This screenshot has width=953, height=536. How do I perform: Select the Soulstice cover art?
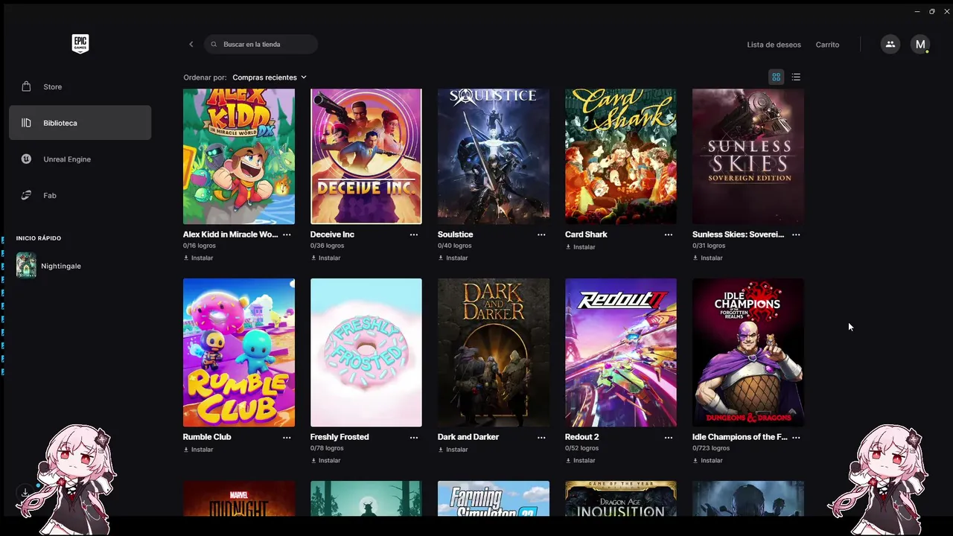[x=494, y=156]
